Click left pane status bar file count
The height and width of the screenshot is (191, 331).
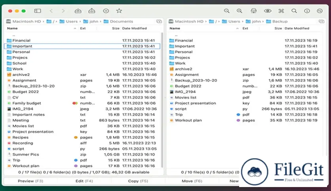click(84, 172)
